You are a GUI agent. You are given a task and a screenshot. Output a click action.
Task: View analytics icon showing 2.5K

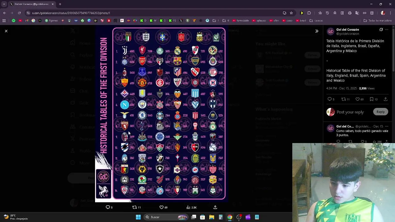pos(191,207)
